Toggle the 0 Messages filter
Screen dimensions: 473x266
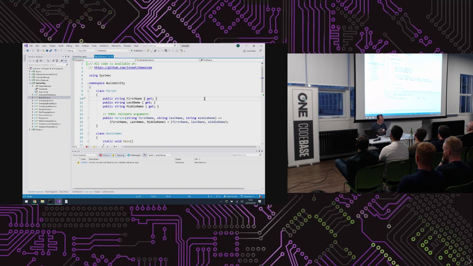134,155
